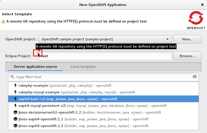Click the jboss-eap64-openshift:1.1 builder stack icon

15,119
